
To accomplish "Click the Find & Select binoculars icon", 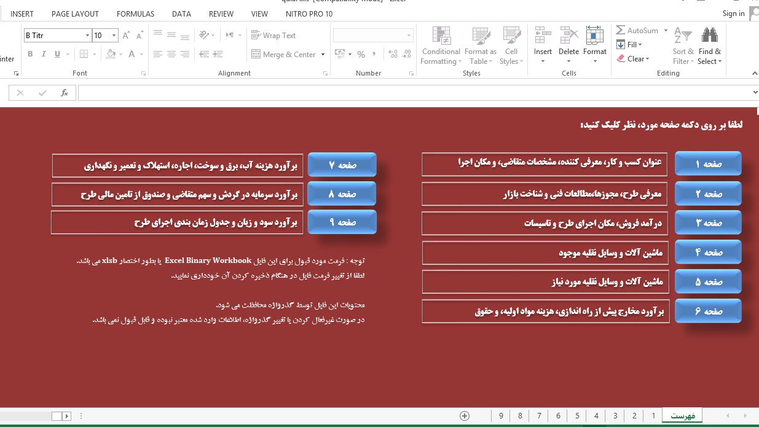I will (710, 37).
